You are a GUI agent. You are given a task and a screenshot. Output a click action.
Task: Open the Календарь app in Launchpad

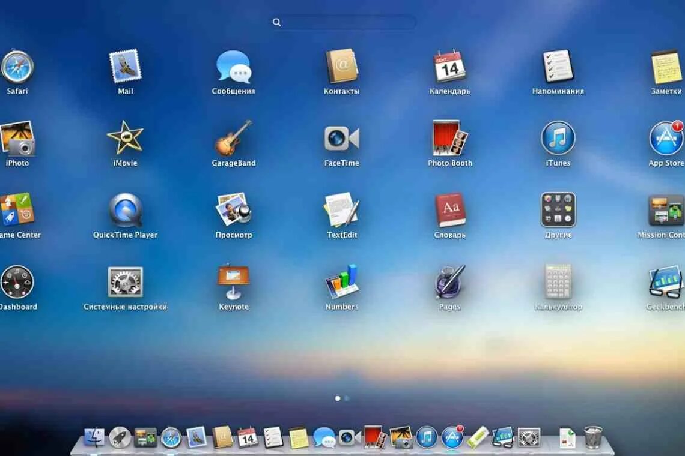click(x=449, y=67)
